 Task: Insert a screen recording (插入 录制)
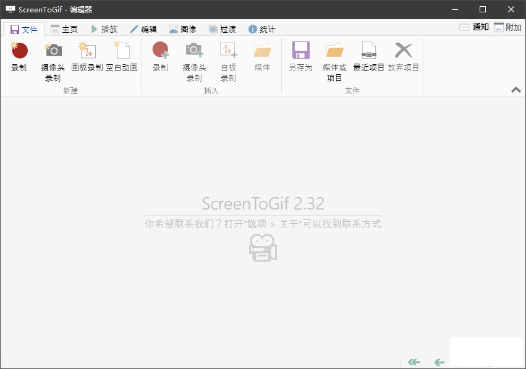(160, 57)
